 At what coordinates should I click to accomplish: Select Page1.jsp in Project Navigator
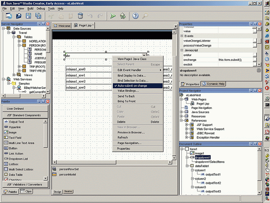[203, 103]
